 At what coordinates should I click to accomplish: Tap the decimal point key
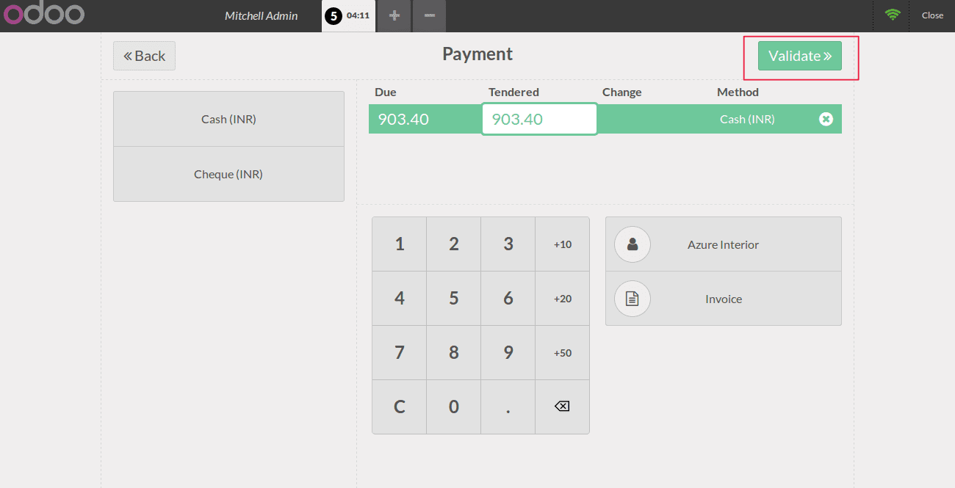[508, 407]
